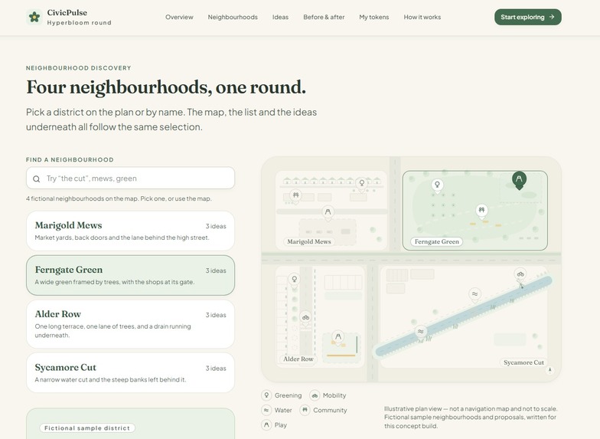Click the 'A narrow water cut' description
This screenshot has width=600, height=439.
(x=110, y=380)
